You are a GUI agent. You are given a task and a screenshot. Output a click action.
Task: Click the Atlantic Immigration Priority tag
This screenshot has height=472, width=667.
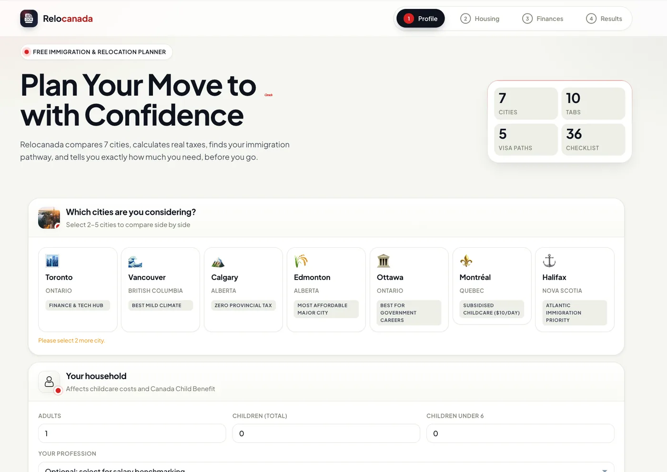[x=575, y=313]
